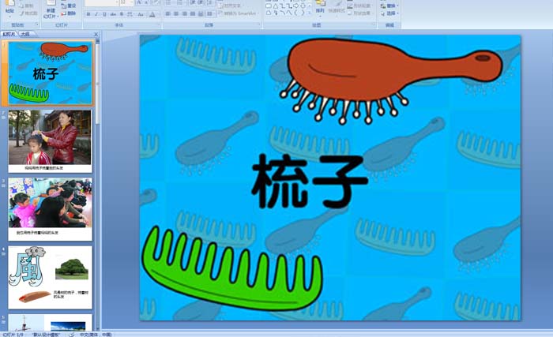Select the brown hairbrush image on slide
553x337 pixels.
(x=391, y=81)
